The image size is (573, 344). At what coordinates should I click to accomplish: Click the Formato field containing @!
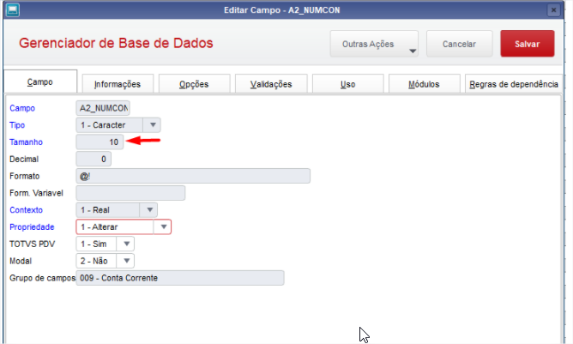pyautogui.click(x=193, y=176)
